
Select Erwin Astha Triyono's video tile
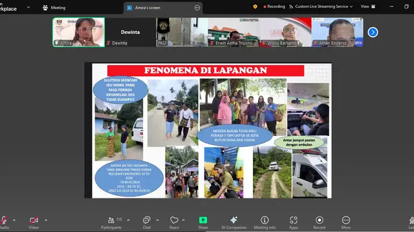(x=234, y=32)
